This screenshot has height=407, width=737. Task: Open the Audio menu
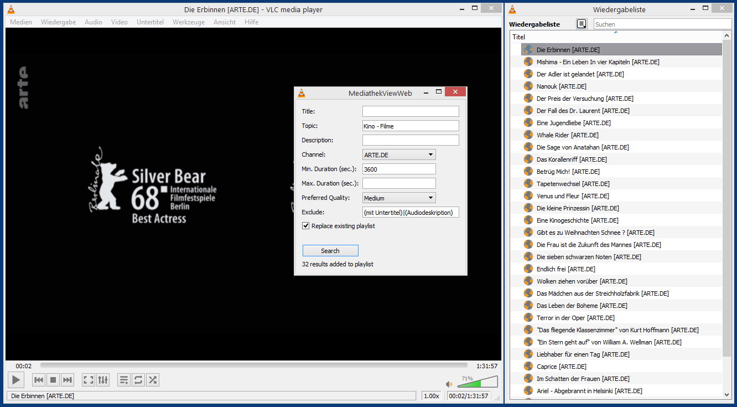[x=94, y=22]
